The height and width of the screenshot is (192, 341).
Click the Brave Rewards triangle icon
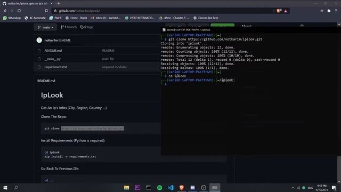tap(286, 11)
